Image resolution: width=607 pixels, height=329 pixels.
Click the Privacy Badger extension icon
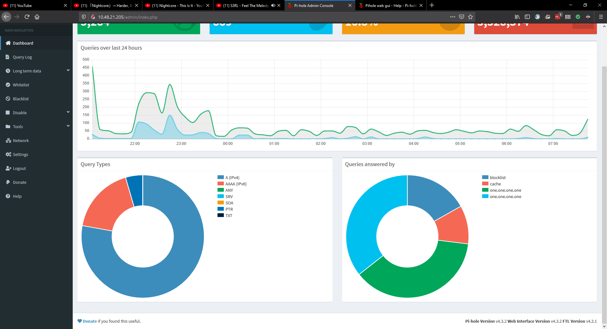[548, 17]
